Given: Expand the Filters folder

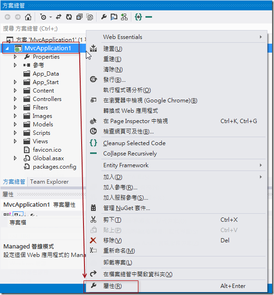Looking at the screenshot, I should click(x=15, y=108).
